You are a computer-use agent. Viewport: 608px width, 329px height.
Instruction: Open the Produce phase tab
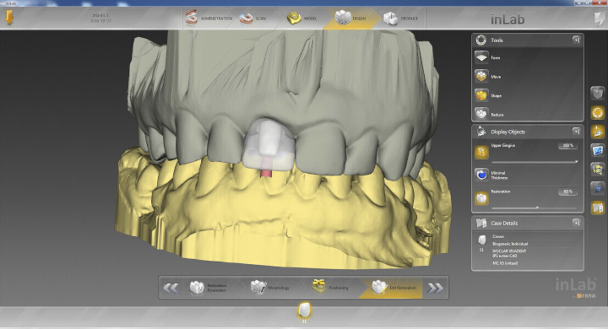tap(401, 18)
